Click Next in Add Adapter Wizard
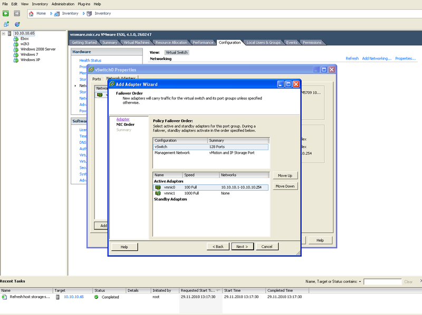Viewport: 422px width, 315px height. click(x=242, y=247)
